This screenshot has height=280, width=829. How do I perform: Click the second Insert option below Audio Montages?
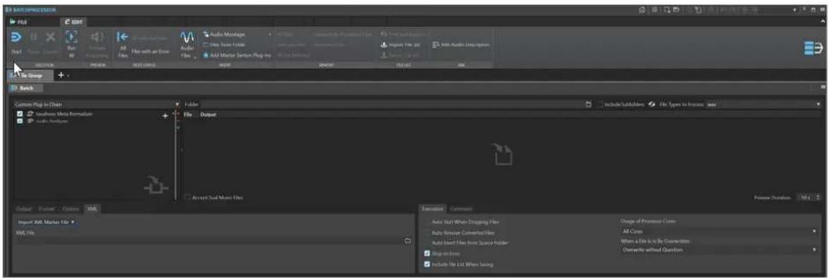[x=224, y=44]
